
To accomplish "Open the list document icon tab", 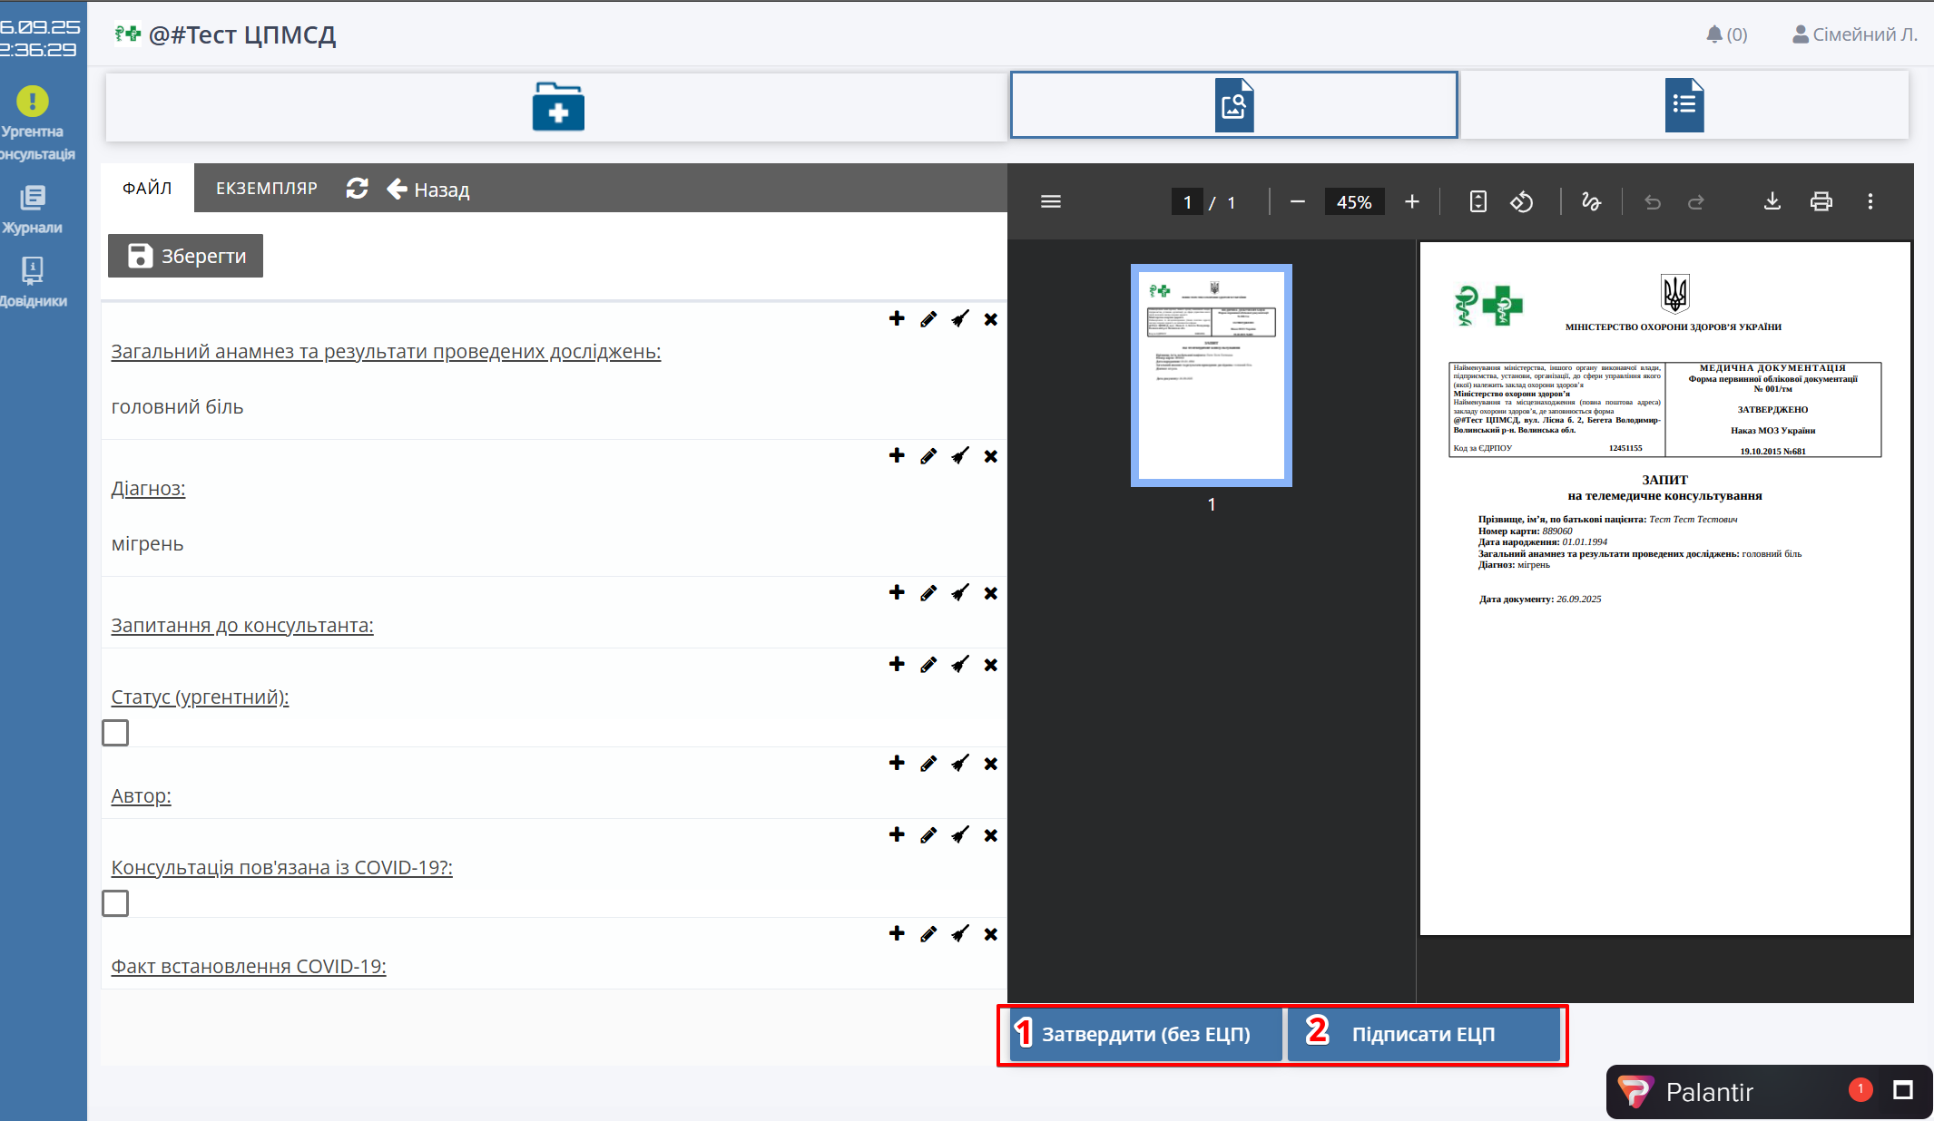I will click(1684, 105).
